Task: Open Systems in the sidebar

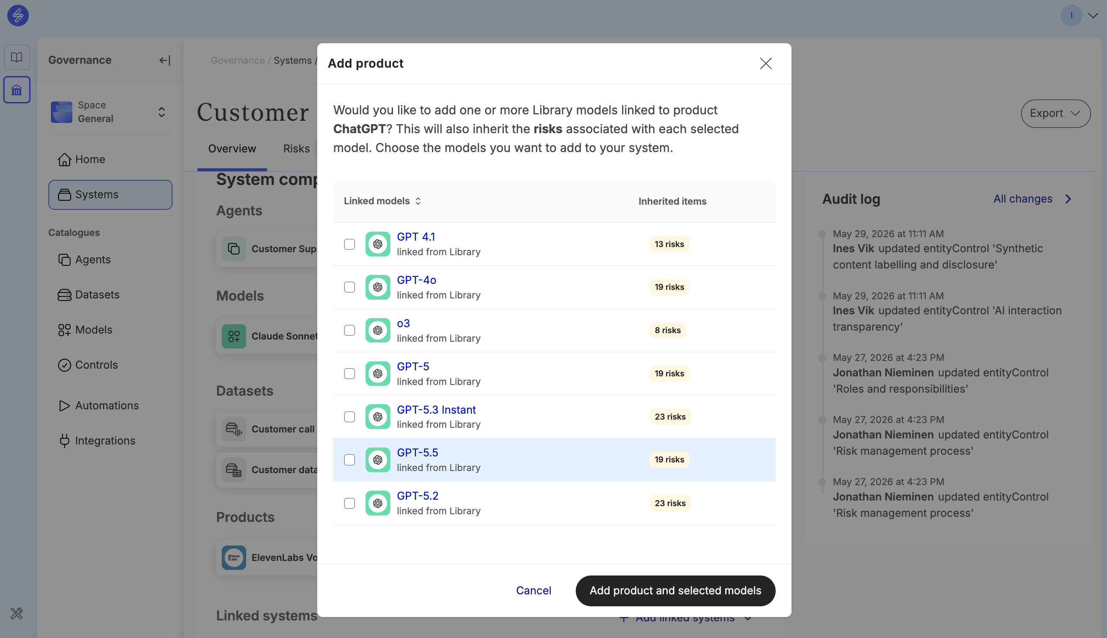Action: pyautogui.click(x=110, y=194)
